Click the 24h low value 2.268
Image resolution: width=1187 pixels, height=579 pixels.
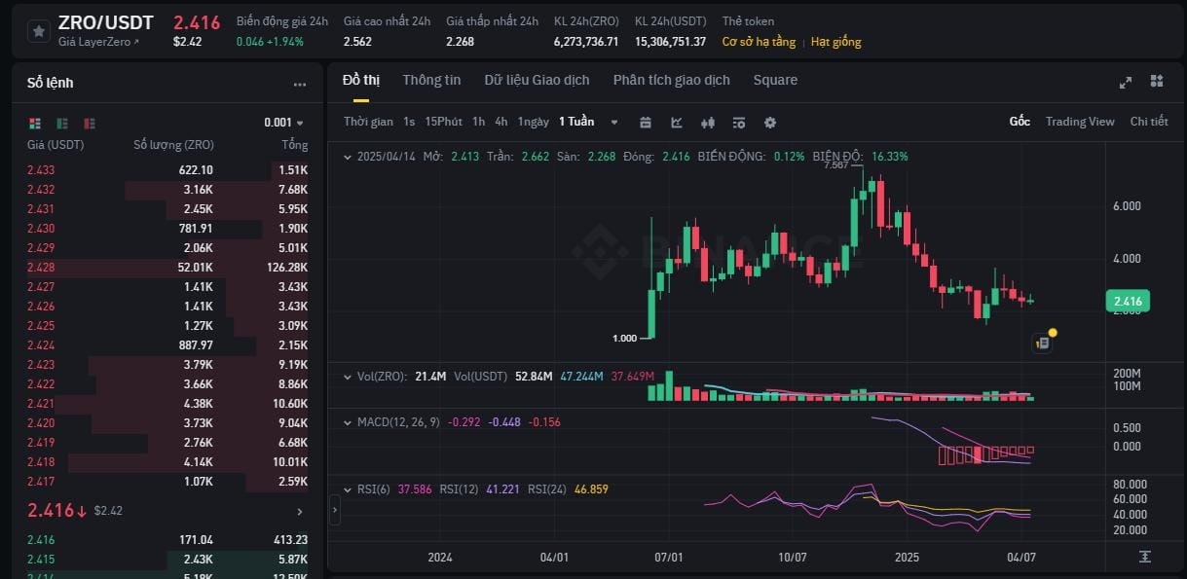pos(461,42)
